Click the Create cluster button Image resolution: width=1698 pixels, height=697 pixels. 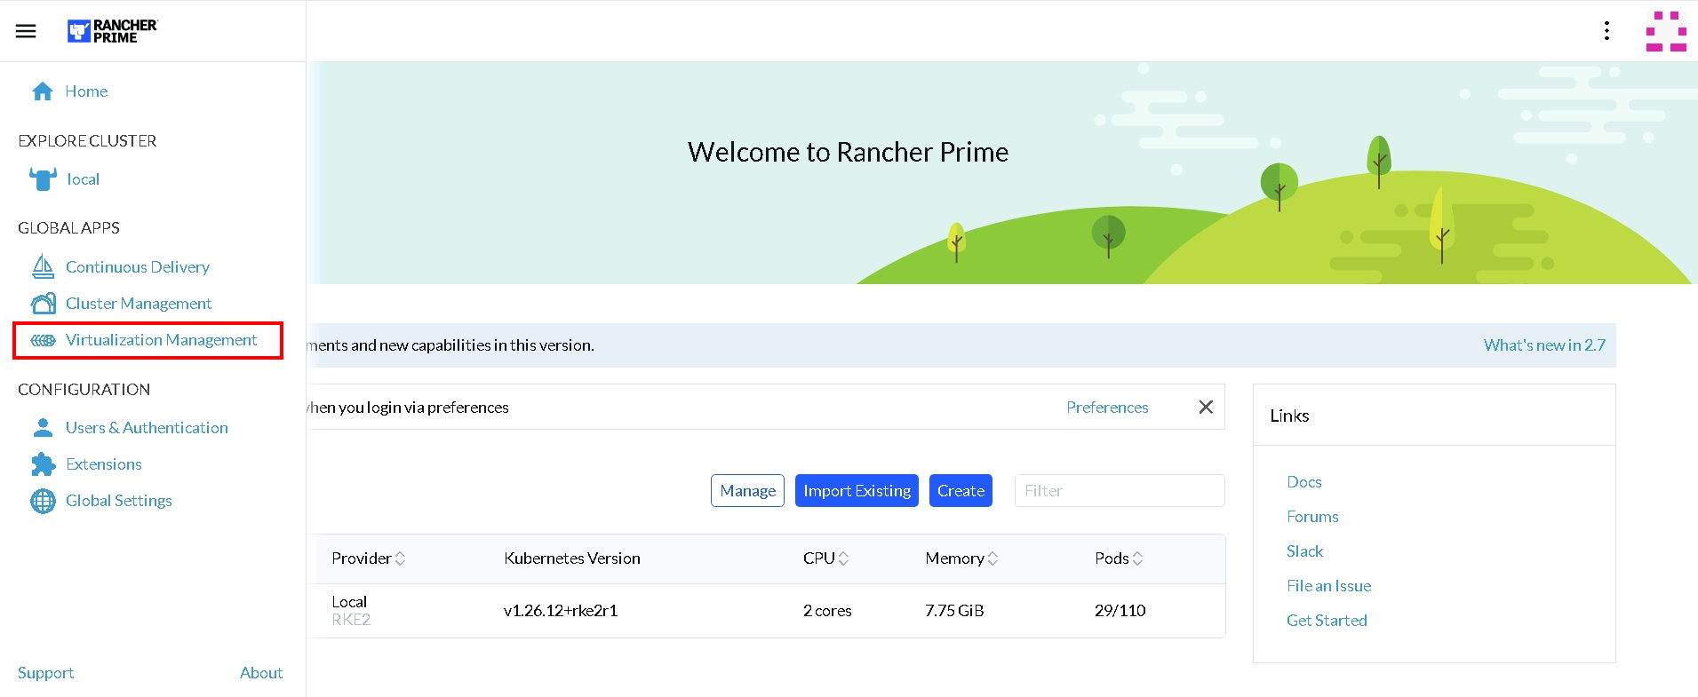(961, 491)
